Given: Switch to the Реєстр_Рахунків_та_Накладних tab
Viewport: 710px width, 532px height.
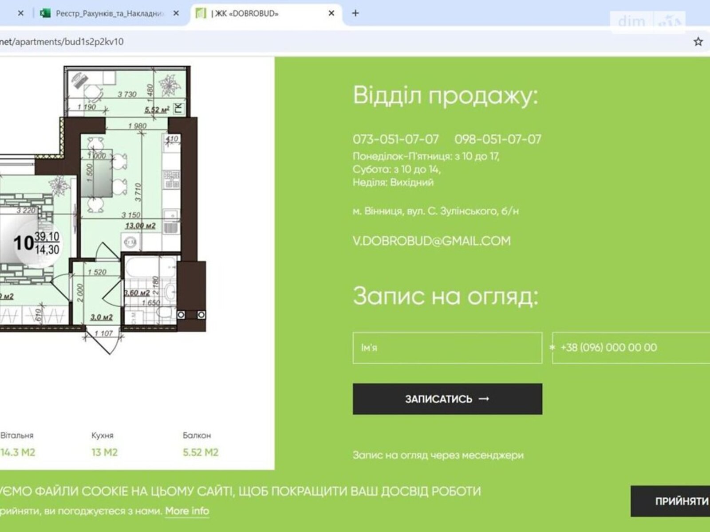Looking at the screenshot, I should point(109,13).
